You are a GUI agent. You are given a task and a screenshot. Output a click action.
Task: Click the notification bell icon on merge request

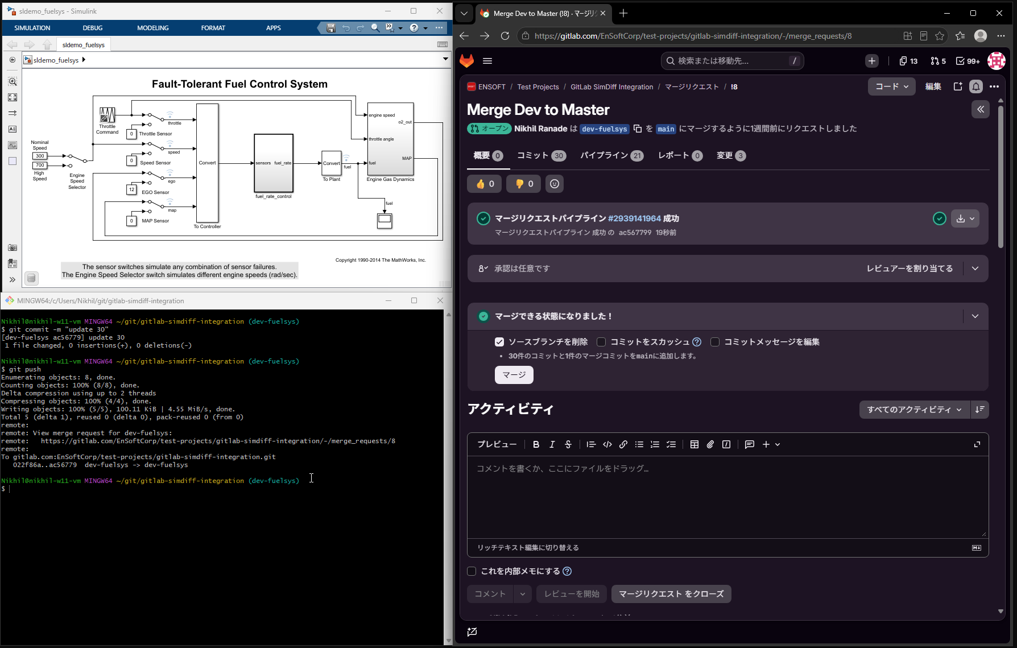tap(976, 86)
